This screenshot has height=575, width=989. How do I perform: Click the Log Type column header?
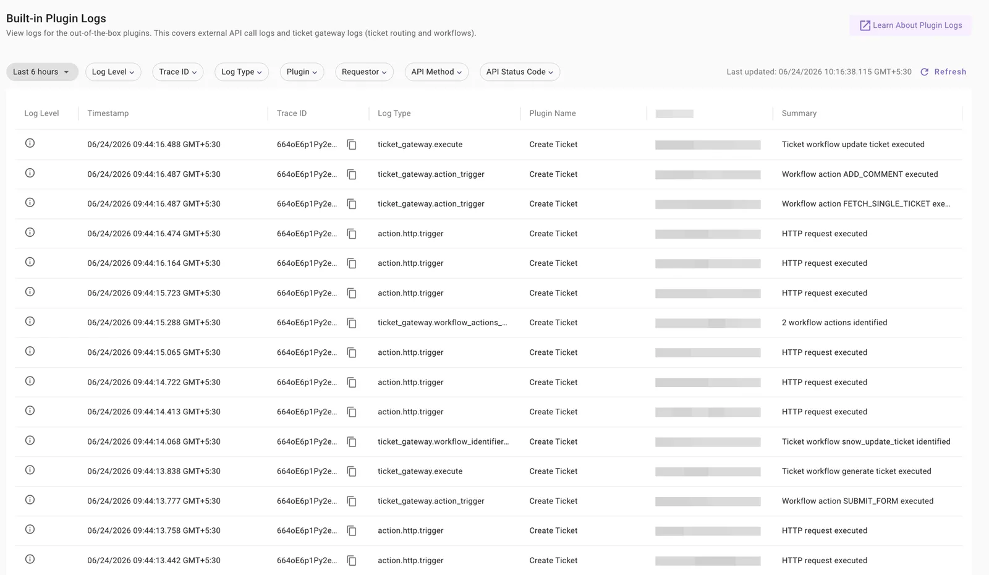[394, 113]
